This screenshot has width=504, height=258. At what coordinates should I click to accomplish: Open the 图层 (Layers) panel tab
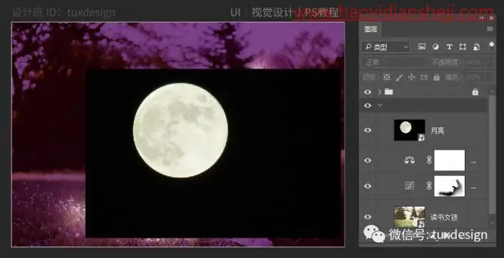370,30
